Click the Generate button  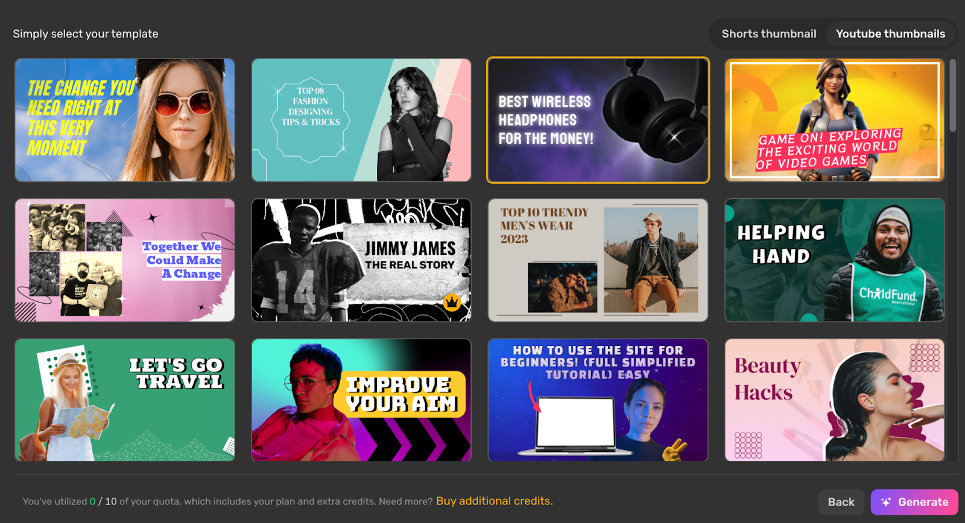[x=914, y=502]
